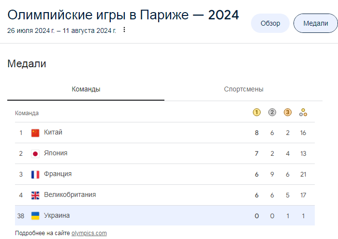
Task: Click the France flag icon
Action: 35,175
